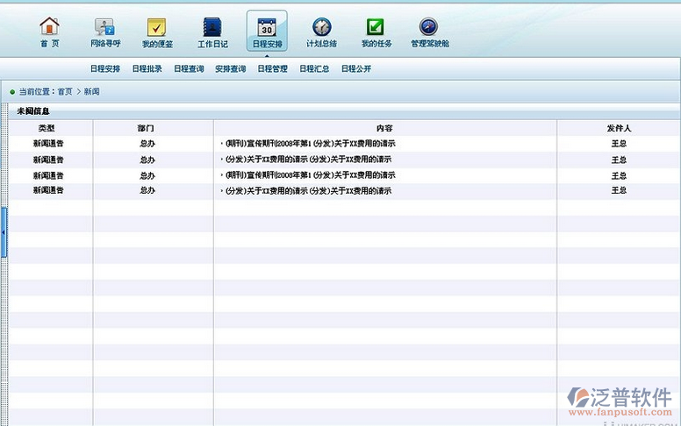Open the 管理驾驶舱 dashboard icon
The image size is (681, 426).
(428, 27)
